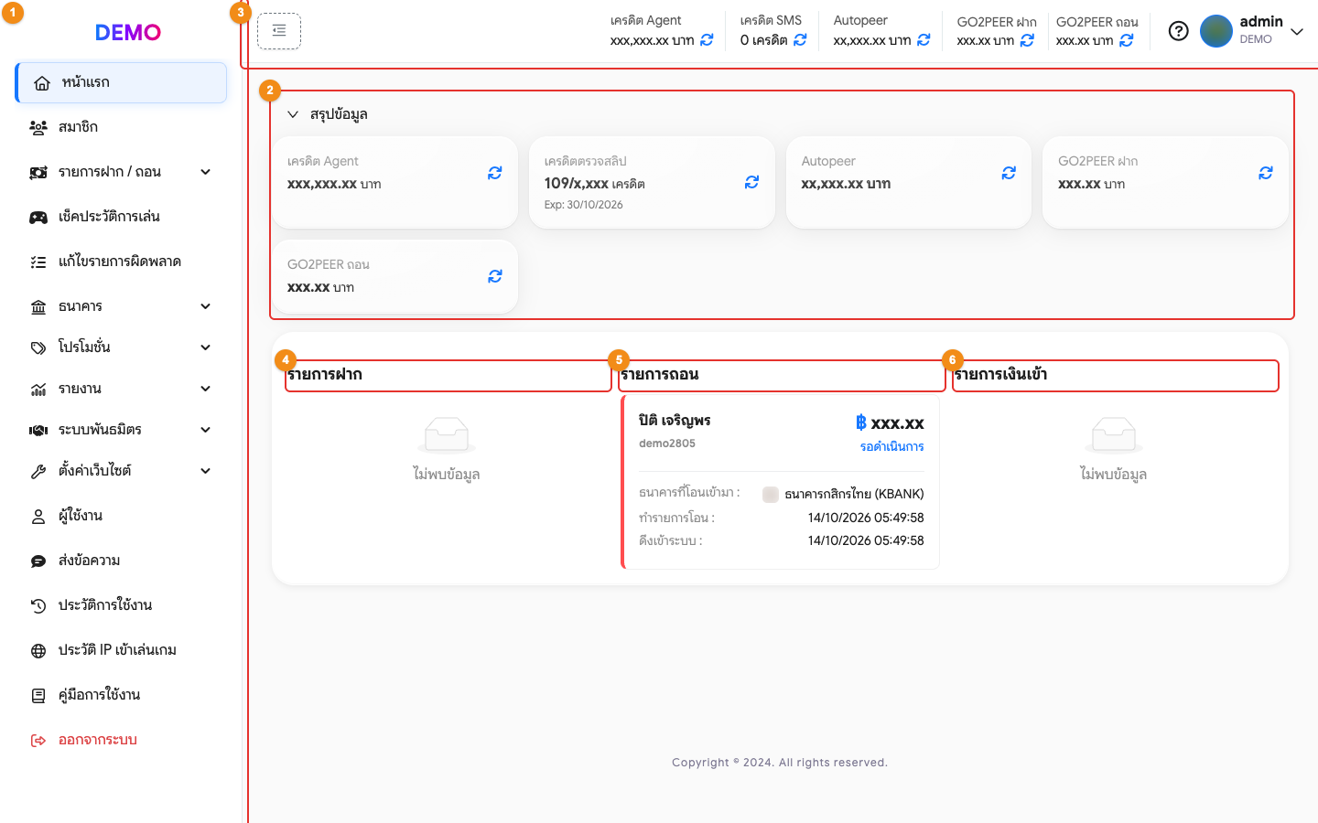Collapse the สรุปข้อมูล section chevron
1318x823 pixels.
293,114
